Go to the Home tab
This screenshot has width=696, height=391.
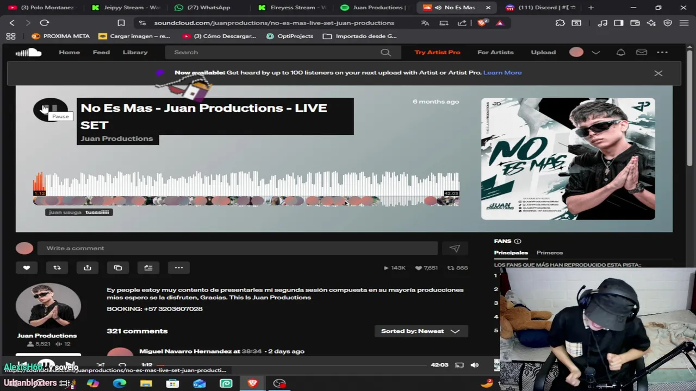(x=69, y=52)
